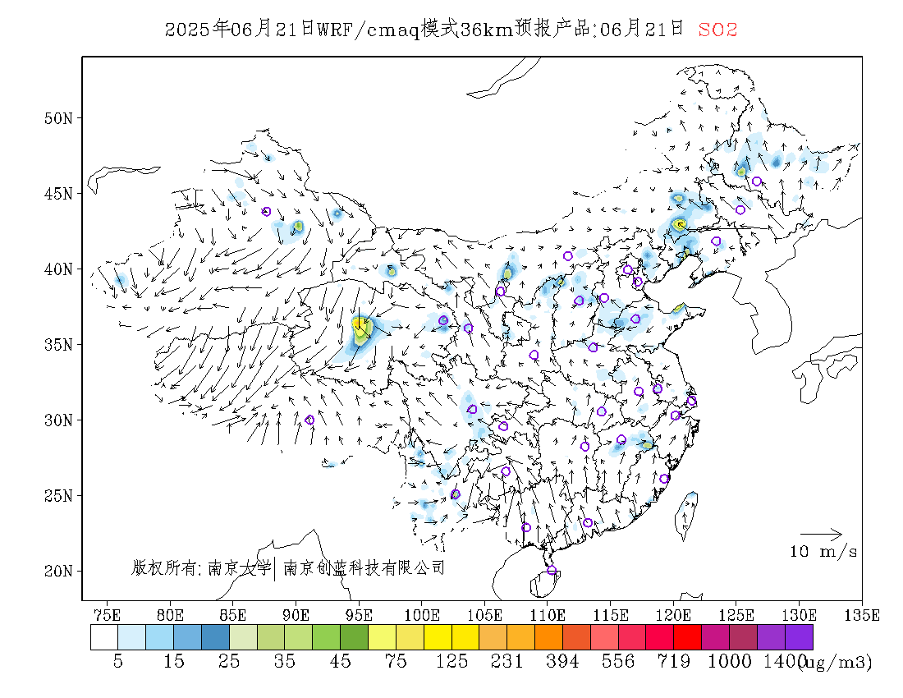The height and width of the screenshot is (698, 903).
Task: Click the red SO2 label in title
Action: click(x=717, y=30)
